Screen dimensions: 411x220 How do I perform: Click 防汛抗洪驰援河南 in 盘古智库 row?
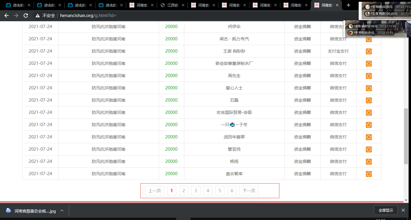point(109,174)
